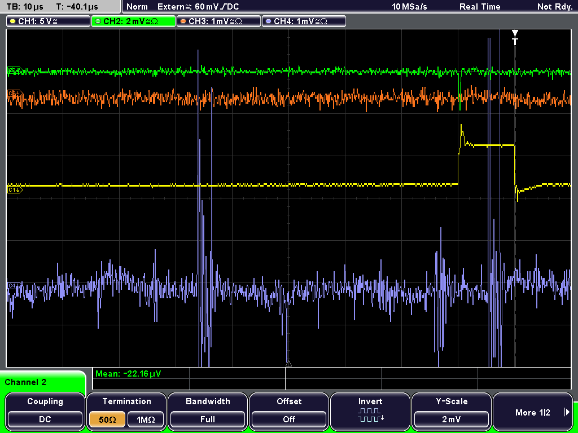Click the TB: 10 µs timebase readout
Viewport: 578px width, 433px height.
[x=25, y=7]
